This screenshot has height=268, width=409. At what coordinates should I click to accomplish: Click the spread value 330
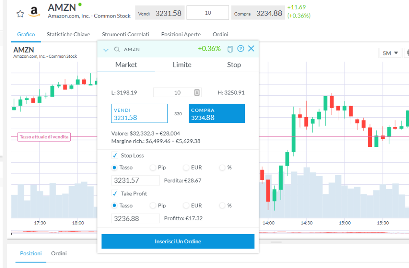[178, 114]
